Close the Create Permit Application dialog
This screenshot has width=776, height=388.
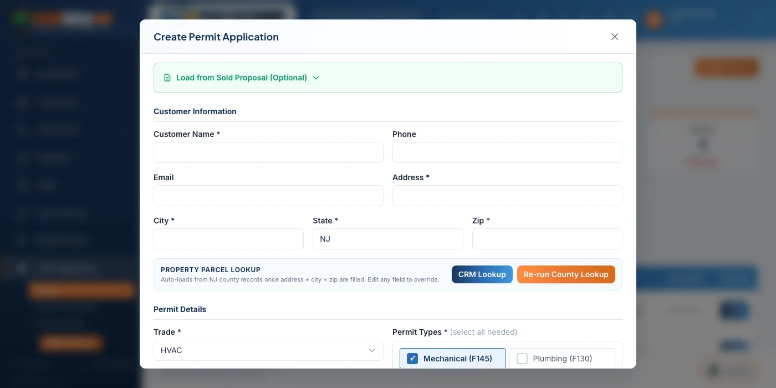tap(614, 37)
